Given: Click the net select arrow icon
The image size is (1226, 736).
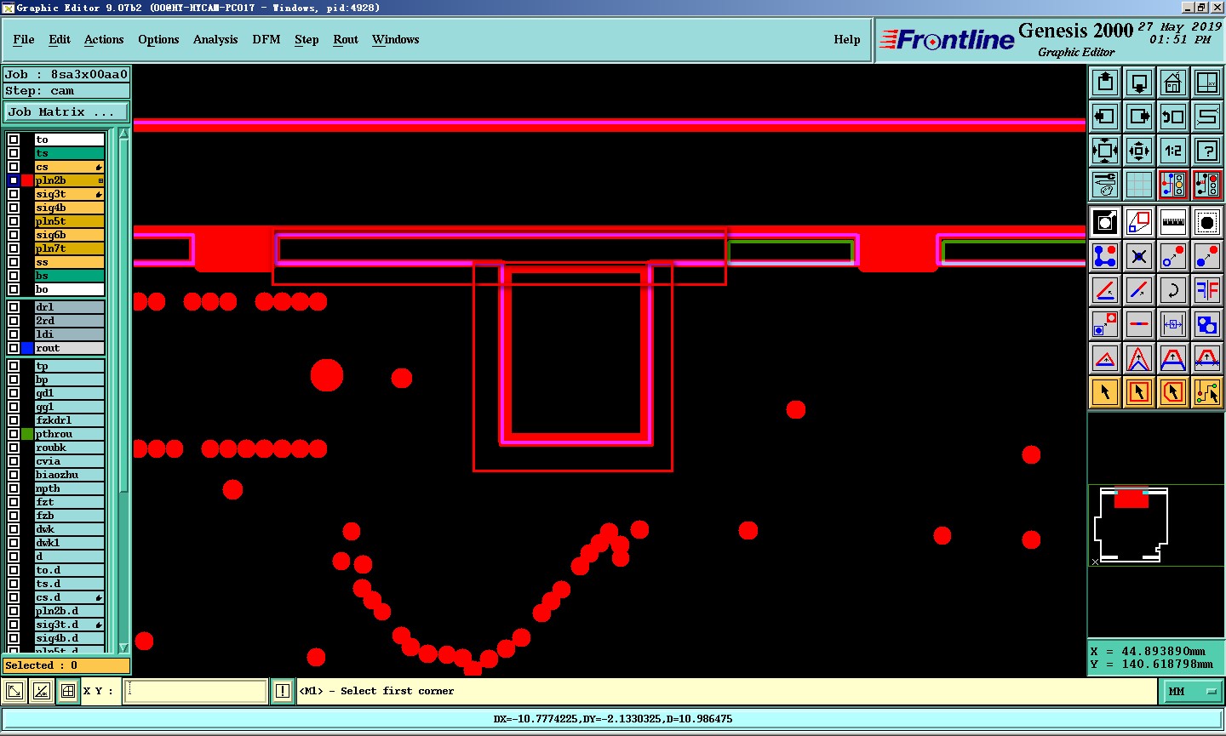Looking at the screenshot, I should [x=1206, y=392].
